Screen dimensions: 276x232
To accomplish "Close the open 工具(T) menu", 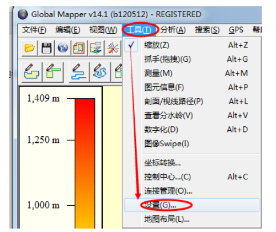I will pos(139,30).
